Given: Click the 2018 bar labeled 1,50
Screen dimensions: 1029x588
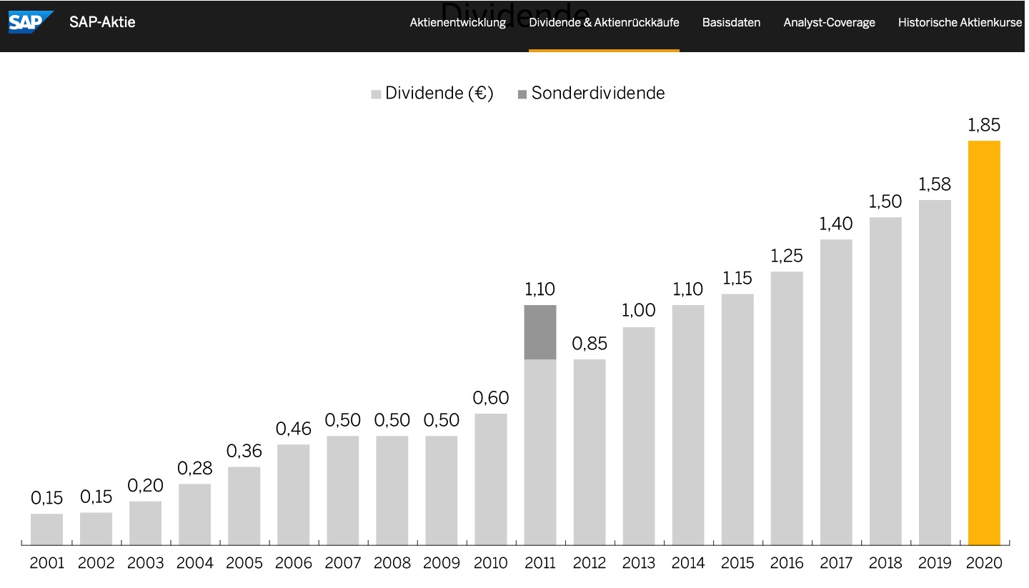Looking at the screenshot, I should click(x=885, y=381).
